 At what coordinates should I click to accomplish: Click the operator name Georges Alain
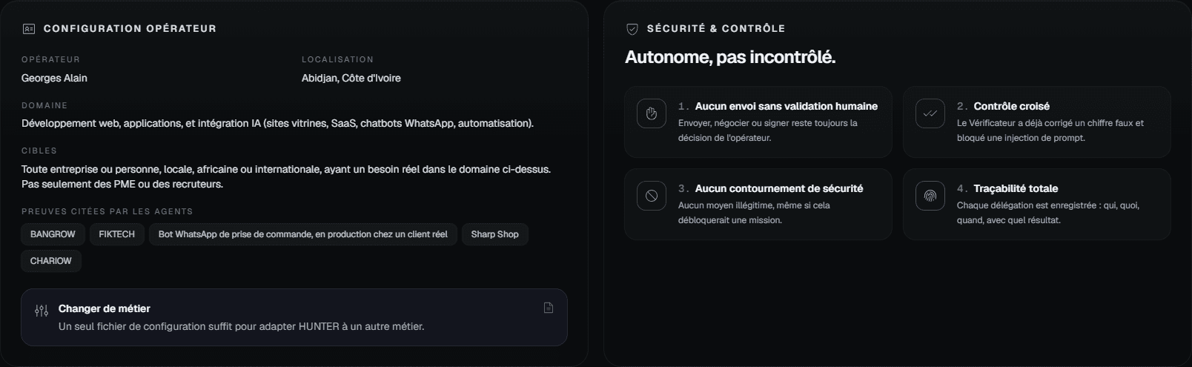point(54,78)
